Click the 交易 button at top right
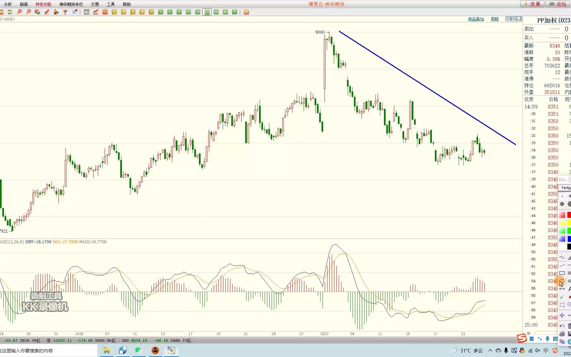571x357 pixels. tap(532, 4)
